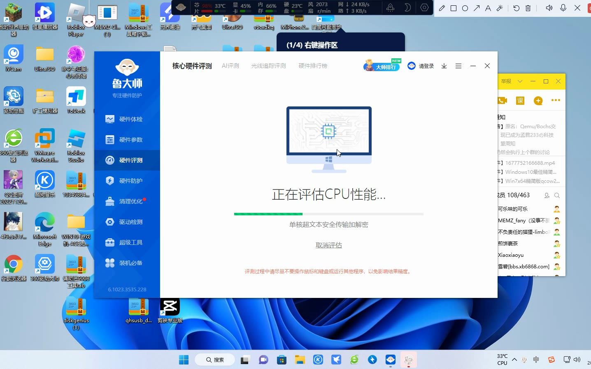The height and width of the screenshot is (369, 591).
Task: Toggle moon night mode in monitor bar
Action: coord(407,7)
